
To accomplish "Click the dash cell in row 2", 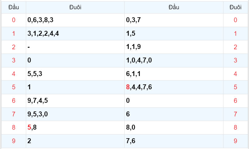I will (x=29, y=47).
